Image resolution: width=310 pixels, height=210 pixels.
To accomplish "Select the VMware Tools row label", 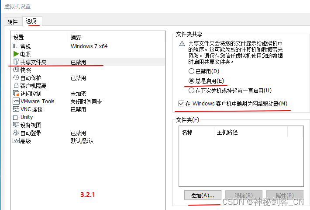I will (38, 101).
